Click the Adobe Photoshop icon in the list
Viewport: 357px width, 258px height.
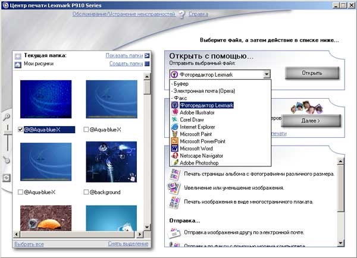pos(174,163)
